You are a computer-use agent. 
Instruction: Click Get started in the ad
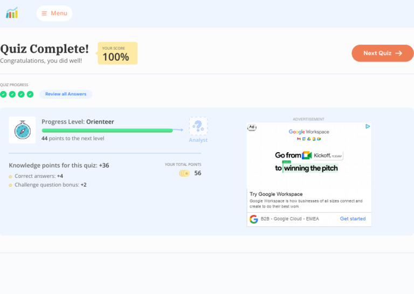pos(353,219)
